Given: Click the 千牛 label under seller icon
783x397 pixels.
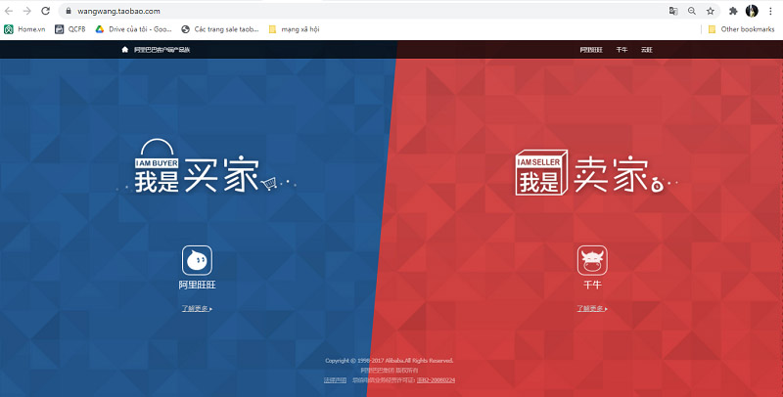Looking at the screenshot, I should (592, 285).
